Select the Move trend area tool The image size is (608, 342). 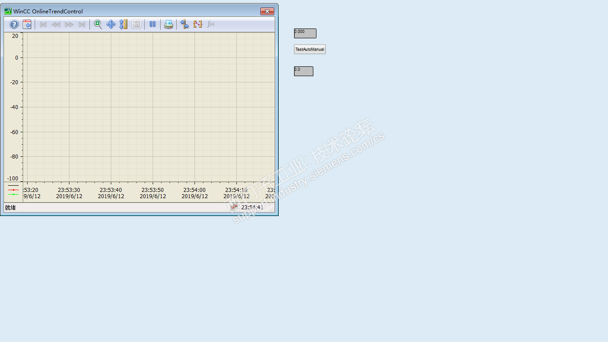click(x=111, y=24)
